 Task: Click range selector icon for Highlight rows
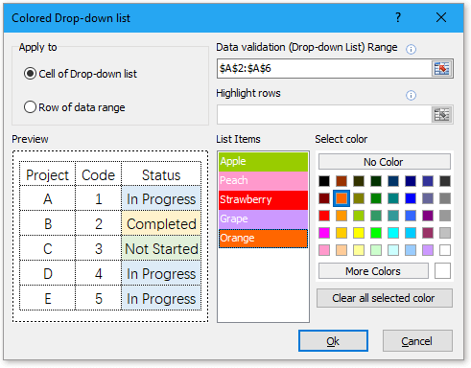pos(441,114)
